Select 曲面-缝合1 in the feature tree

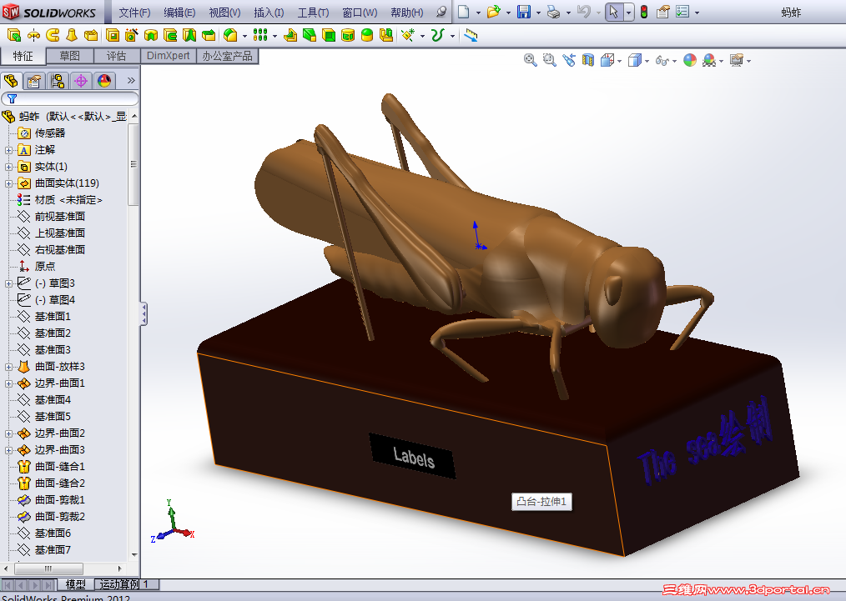pos(60,466)
